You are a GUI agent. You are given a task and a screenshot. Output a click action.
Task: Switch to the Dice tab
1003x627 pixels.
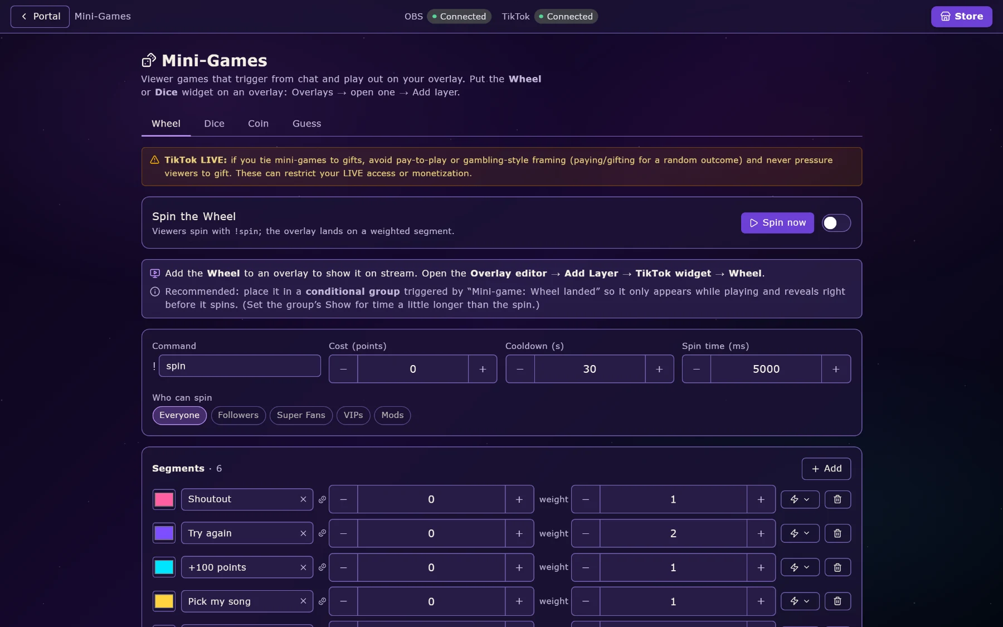pyautogui.click(x=214, y=124)
